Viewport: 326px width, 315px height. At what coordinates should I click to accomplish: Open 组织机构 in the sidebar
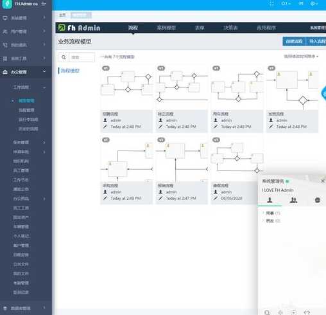(x=21, y=161)
